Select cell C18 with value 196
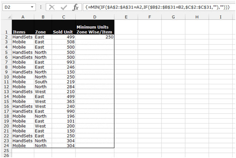This screenshot has width=236, height=158. (64, 116)
